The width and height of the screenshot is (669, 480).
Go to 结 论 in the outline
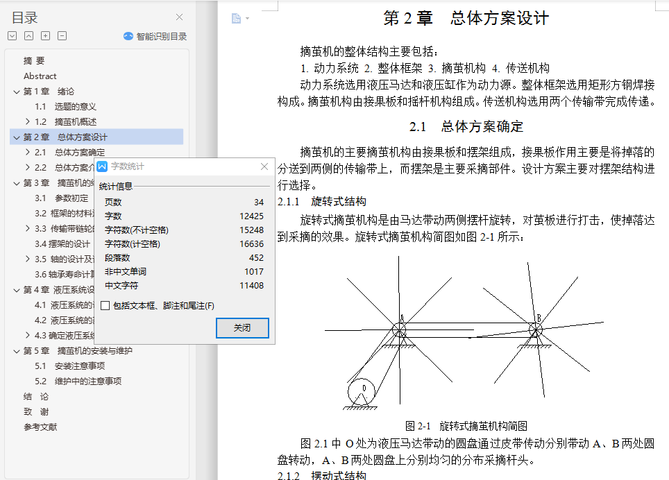click(36, 397)
